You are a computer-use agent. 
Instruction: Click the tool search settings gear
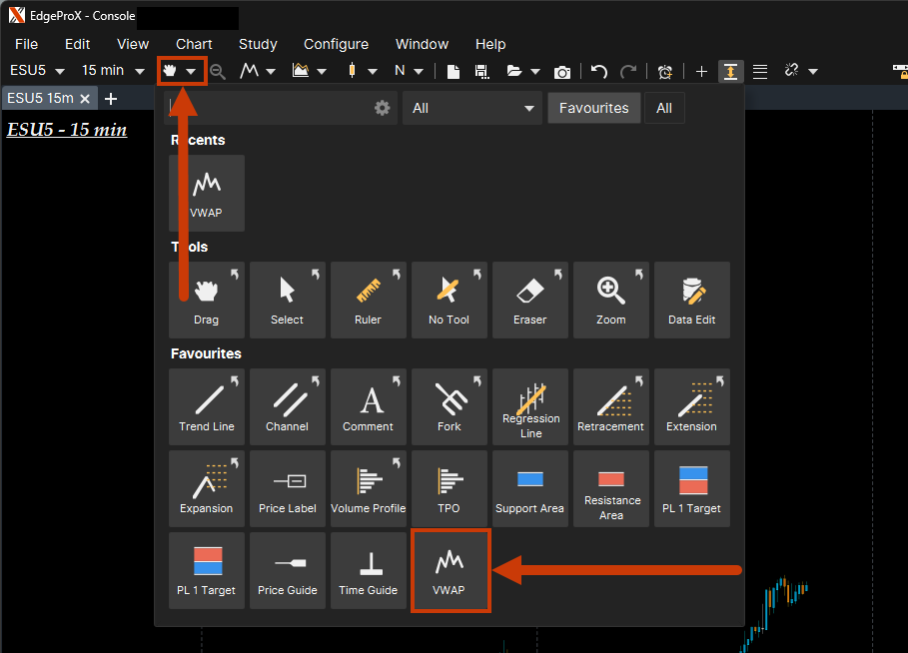pos(382,108)
